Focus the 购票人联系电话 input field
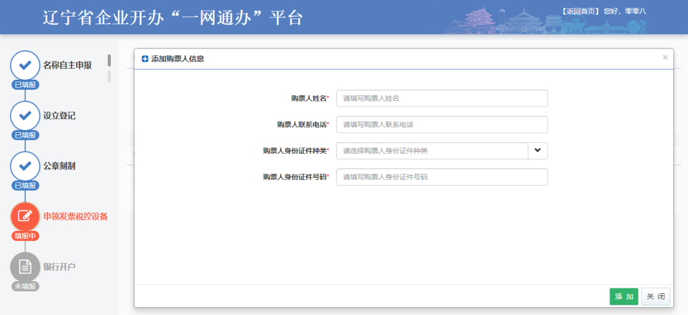 442,125
